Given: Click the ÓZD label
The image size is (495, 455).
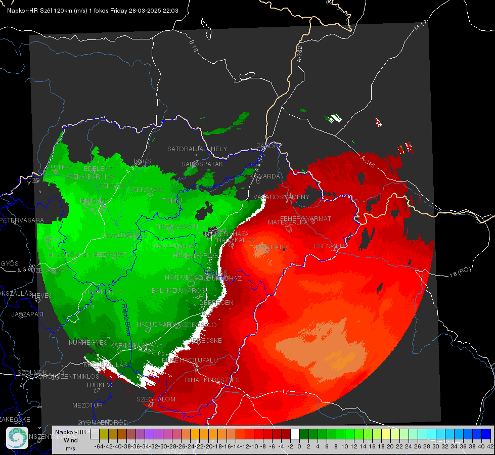Looking at the screenshot, I should tap(33, 180).
